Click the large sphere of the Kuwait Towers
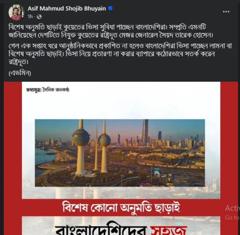Screen dimensions: 240x235 tap(81, 137)
